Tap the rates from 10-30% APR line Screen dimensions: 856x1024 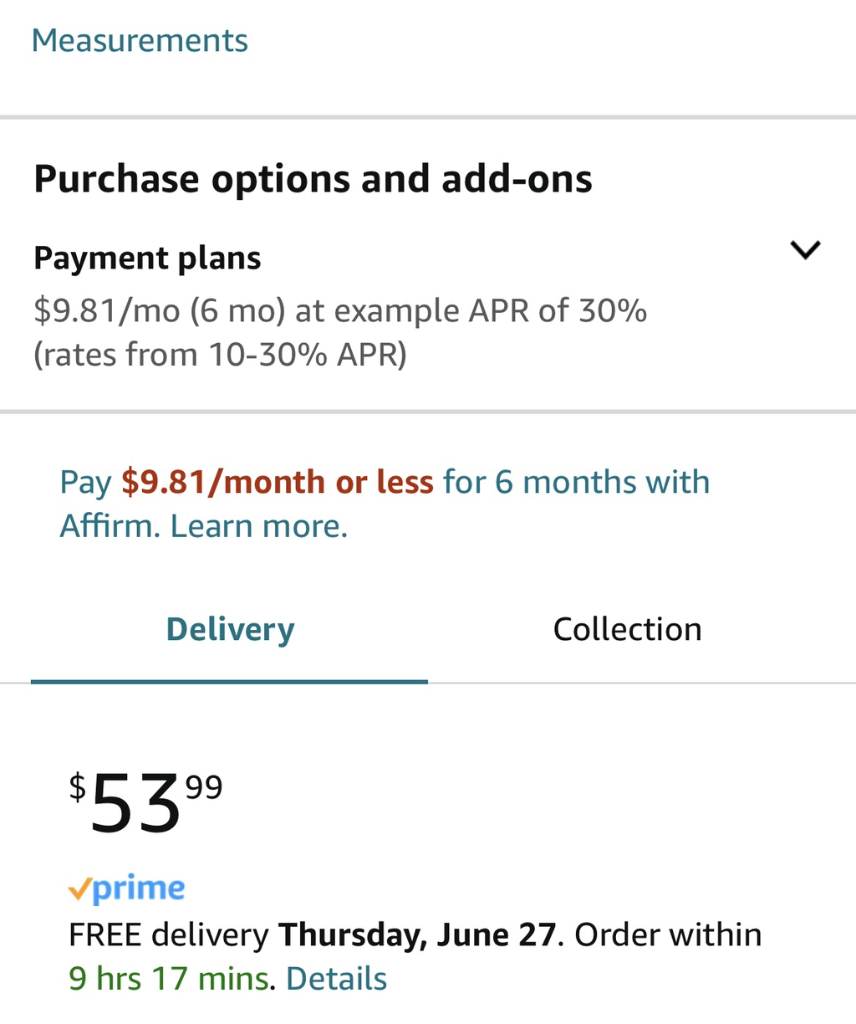(220, 355)
